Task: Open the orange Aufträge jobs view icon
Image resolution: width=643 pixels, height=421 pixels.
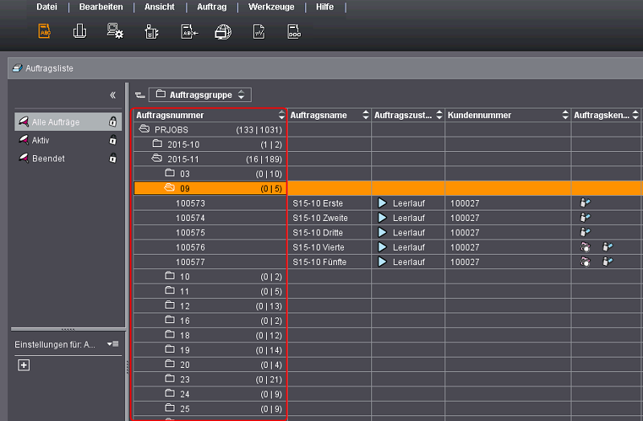Action: pos(44,31)
